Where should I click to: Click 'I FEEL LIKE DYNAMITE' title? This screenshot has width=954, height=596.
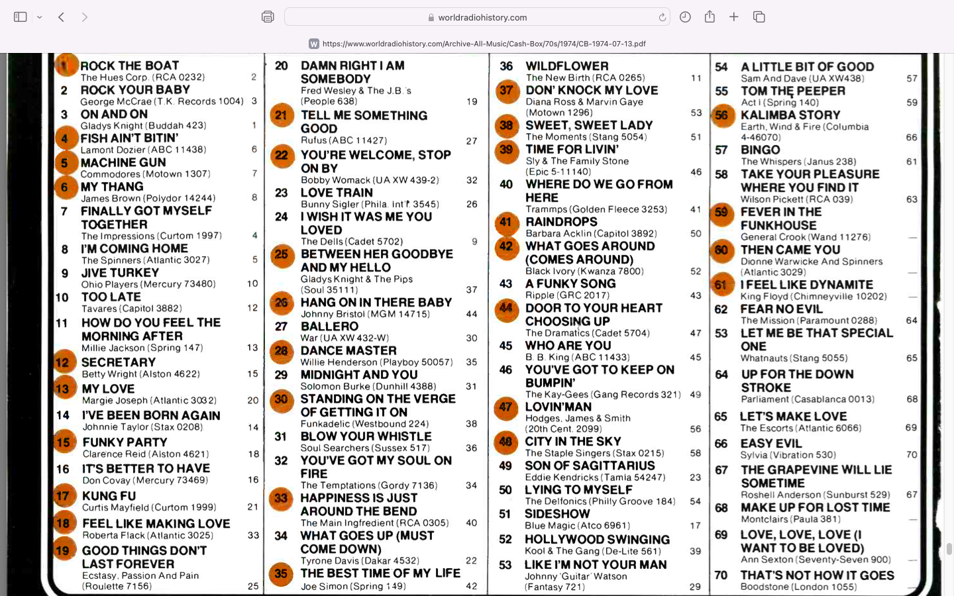807,285
